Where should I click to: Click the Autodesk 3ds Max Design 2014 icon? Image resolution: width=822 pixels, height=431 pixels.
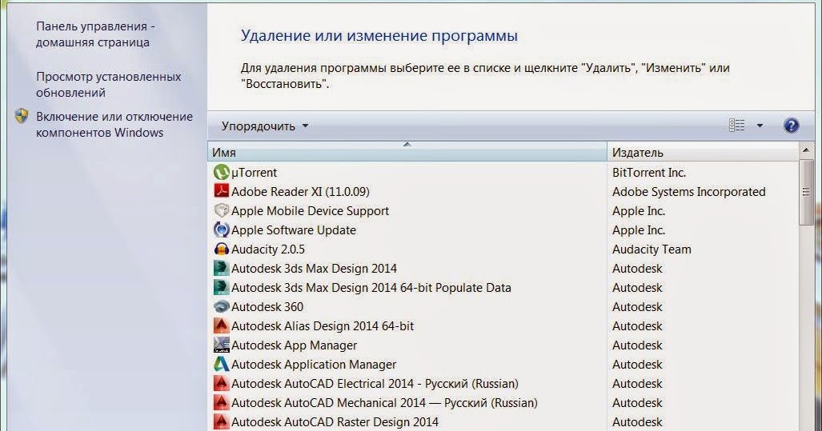click(221, 268)
